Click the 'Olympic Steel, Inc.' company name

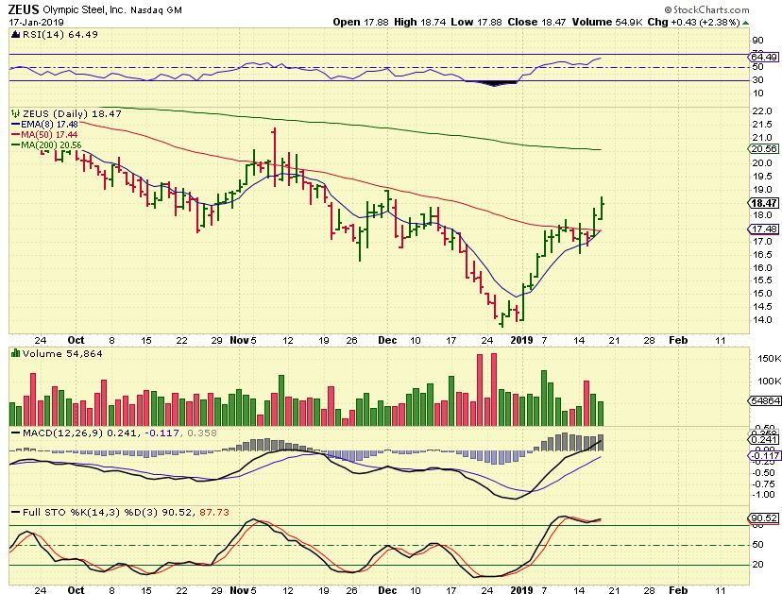point(85,9)
